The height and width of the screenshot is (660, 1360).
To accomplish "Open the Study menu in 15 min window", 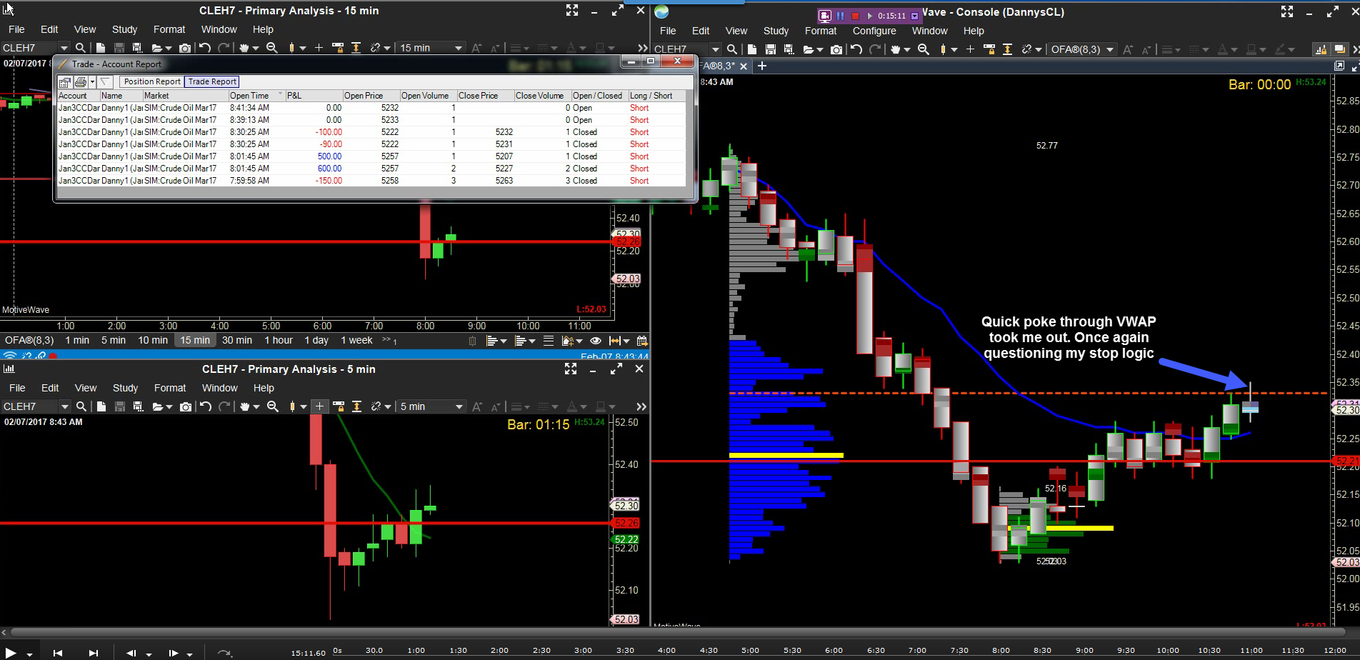I will (x=124, y=29).
